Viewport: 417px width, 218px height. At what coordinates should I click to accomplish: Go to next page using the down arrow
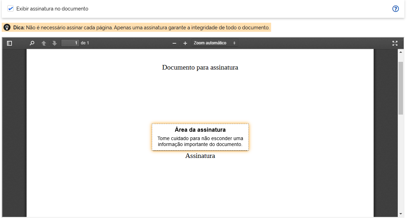pyautogui.click(x=55, y=43)
